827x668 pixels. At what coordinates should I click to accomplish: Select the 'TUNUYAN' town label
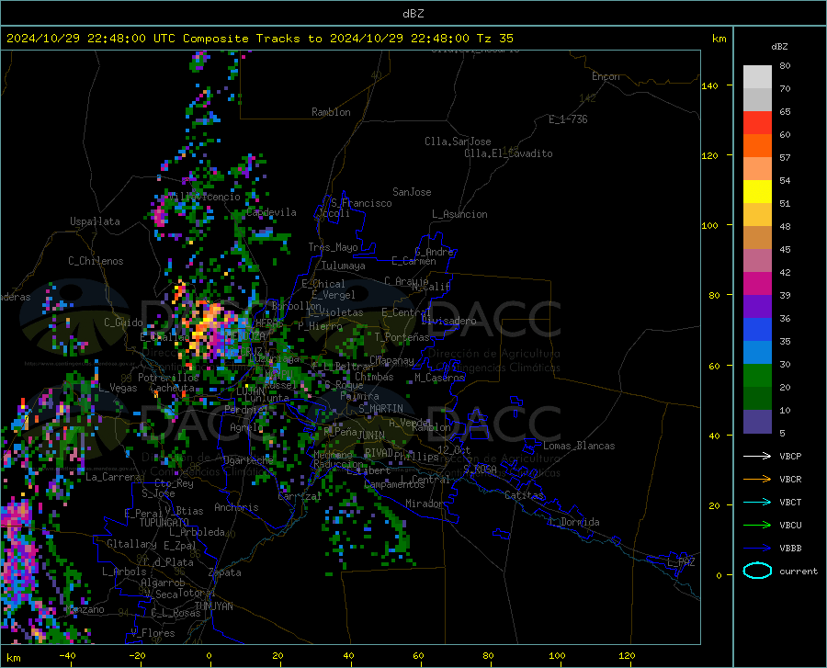click(213, 606)
